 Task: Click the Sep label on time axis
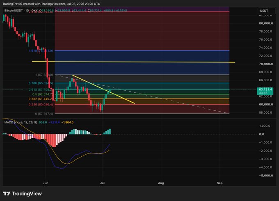click(x=220, y=183)
